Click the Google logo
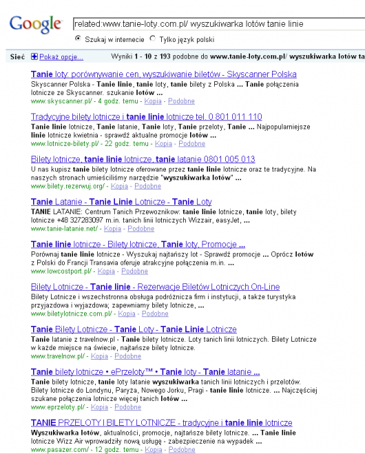The image size is (365, 454). pos(36,24)
